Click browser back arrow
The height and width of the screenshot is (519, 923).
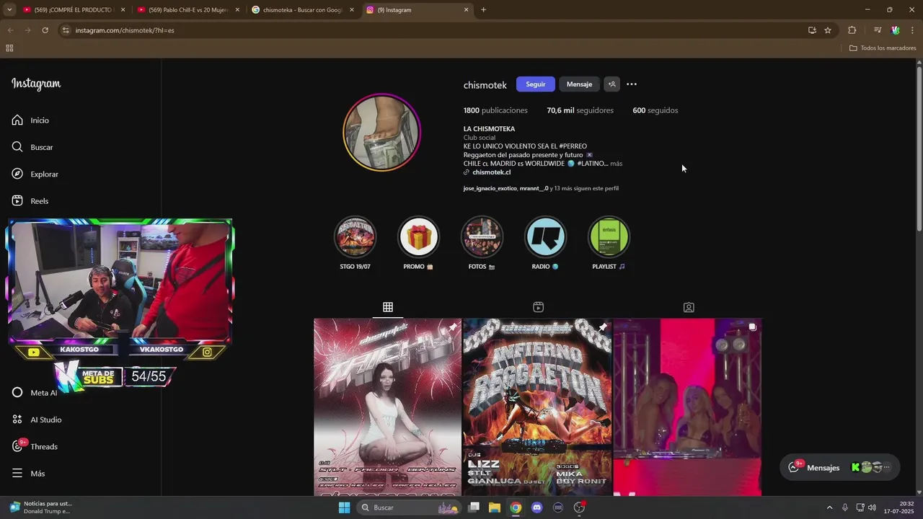point(10,30)
